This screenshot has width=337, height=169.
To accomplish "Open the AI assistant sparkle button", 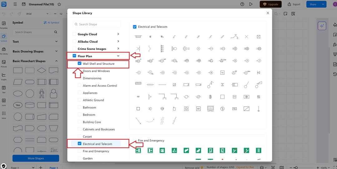I will coord(322,26).
